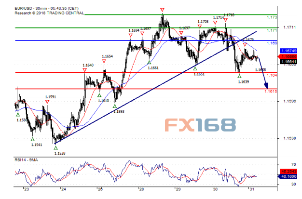Click the 1.1654 high price label
Screen dimensions: 302x199
(x=107, y=56)
